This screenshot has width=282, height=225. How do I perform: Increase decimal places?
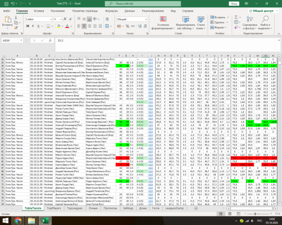pyautogui.click(x=139, y=26)
